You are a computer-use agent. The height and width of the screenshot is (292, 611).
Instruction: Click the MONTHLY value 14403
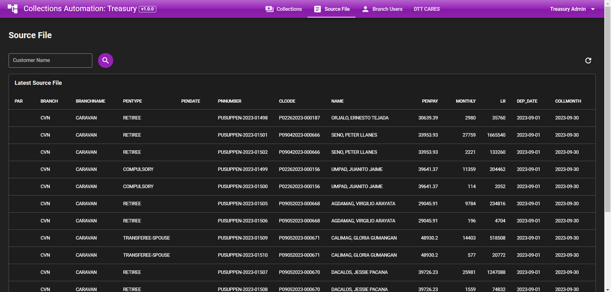(x=469, y=238)
